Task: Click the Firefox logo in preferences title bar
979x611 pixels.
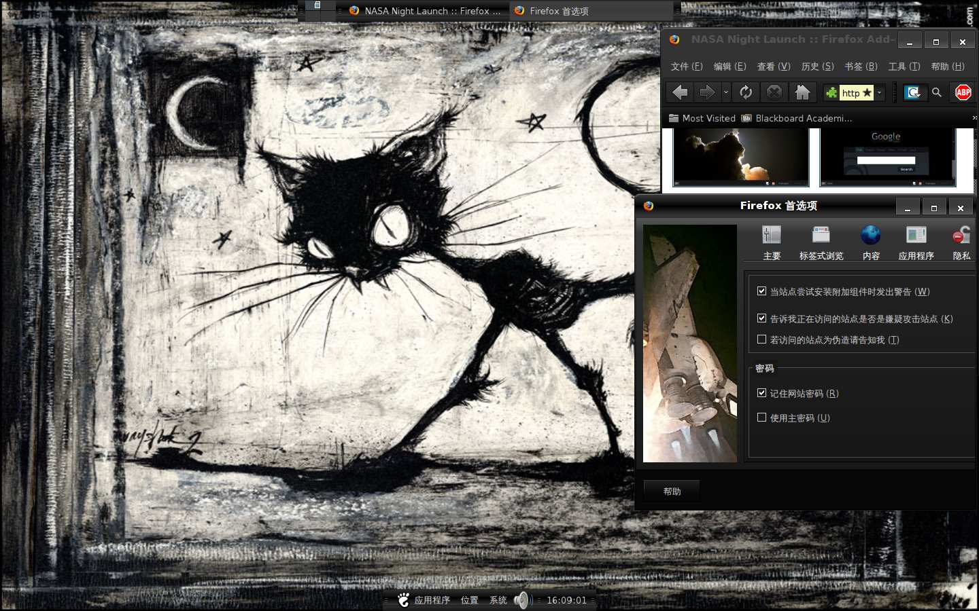Action: pos(649,206)
